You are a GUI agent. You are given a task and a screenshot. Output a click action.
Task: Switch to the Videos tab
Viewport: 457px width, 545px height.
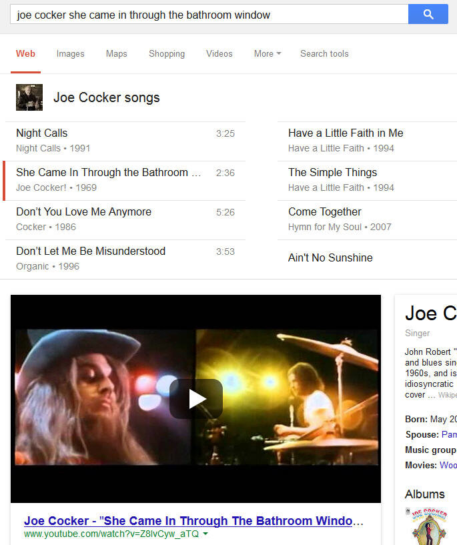(219, 53)
